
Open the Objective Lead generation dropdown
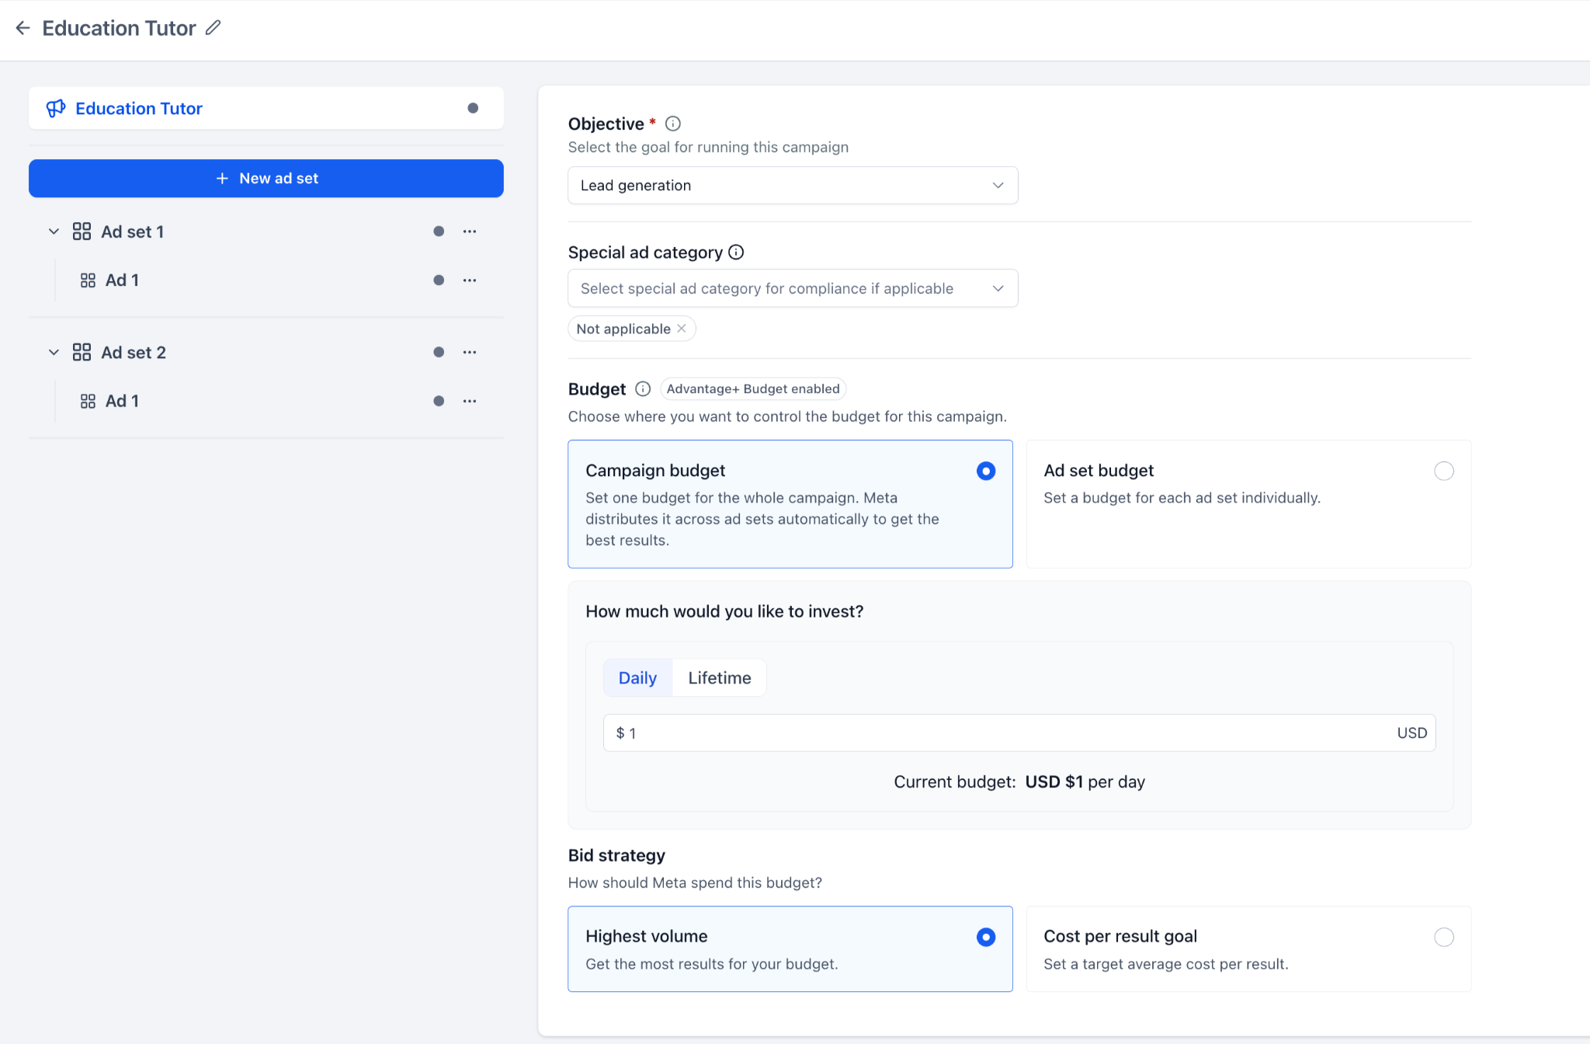coord(793,185)
